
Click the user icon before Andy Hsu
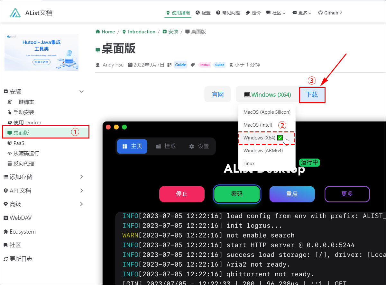tap(98, 65)
